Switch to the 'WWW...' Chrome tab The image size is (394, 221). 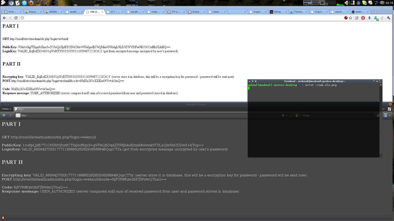tap(54, 12)
